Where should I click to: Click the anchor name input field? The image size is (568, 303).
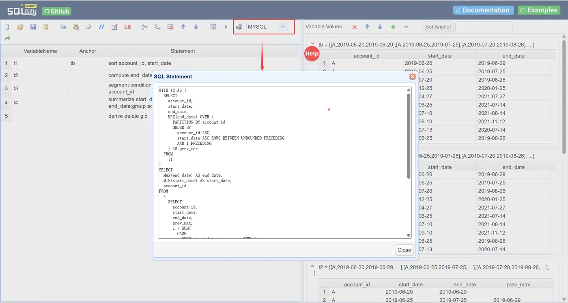484,27
